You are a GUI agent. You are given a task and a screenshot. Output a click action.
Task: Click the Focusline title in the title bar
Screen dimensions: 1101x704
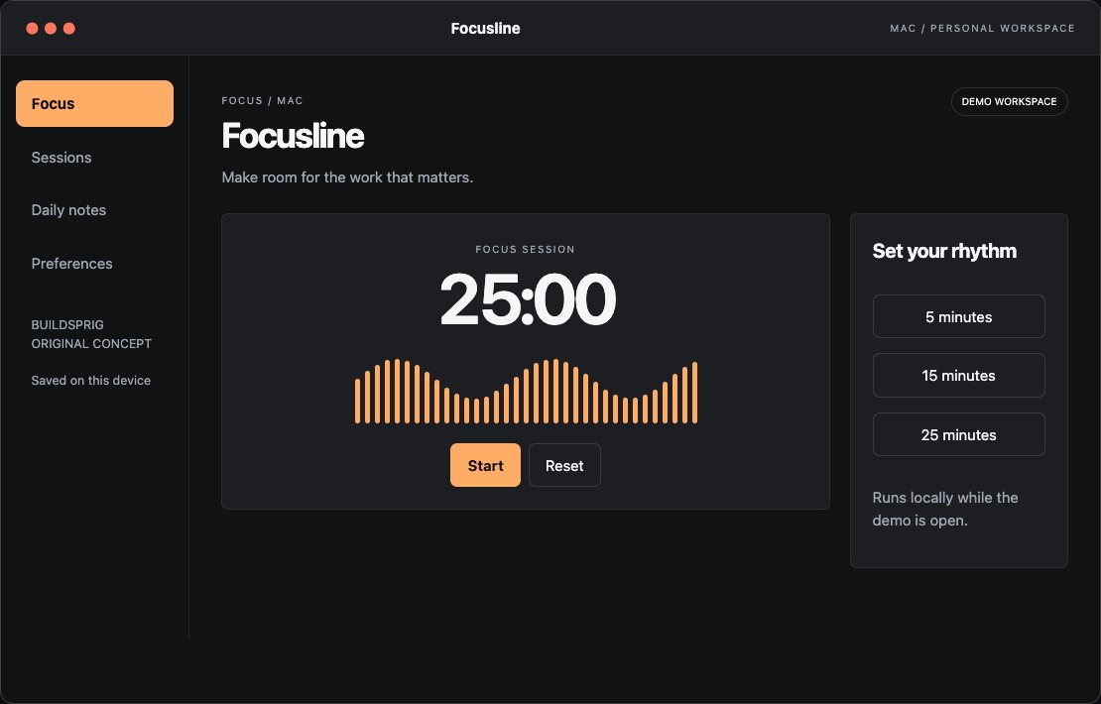[485, 28]
